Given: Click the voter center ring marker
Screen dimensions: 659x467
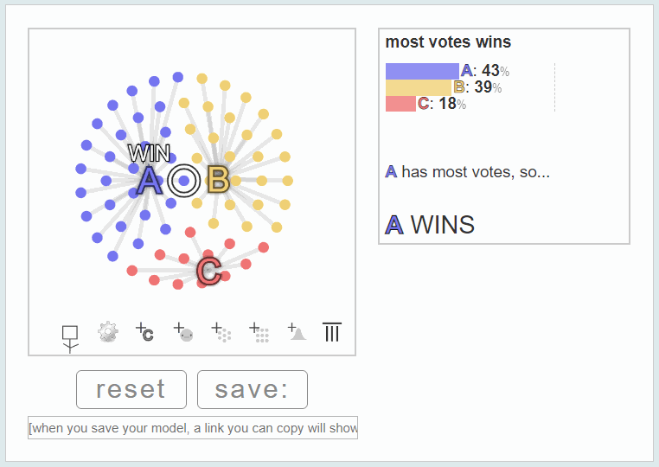Looking at the screenshot, I should [x=183, y=181].
